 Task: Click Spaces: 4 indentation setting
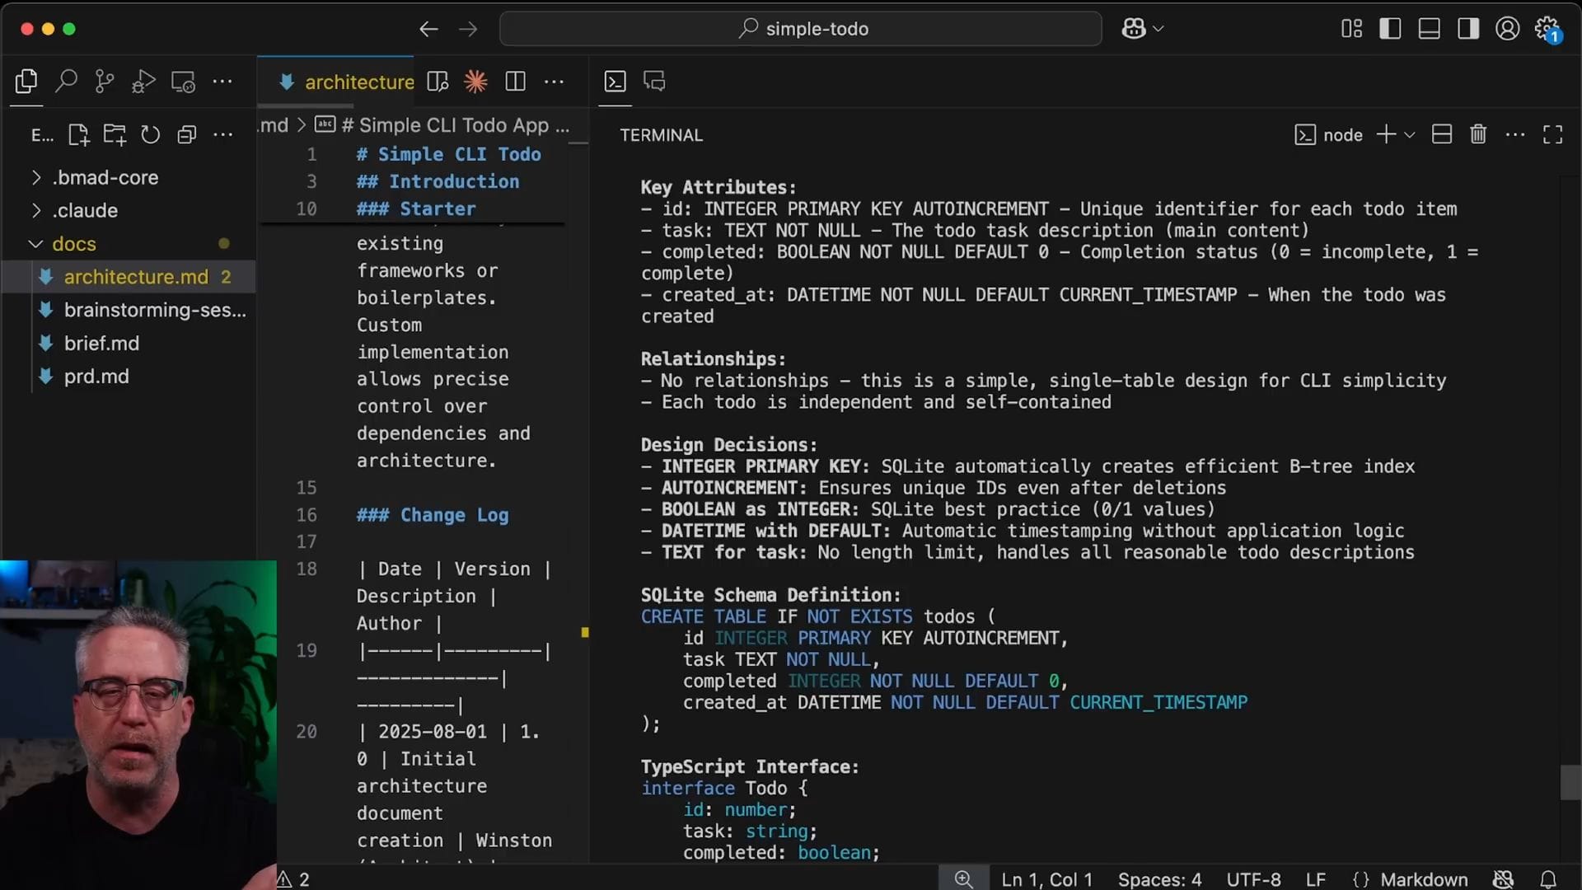pyautogui.click(x=1159, y=879)
